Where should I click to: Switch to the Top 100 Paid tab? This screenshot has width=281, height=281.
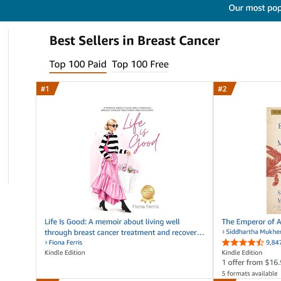pos(78,64)
